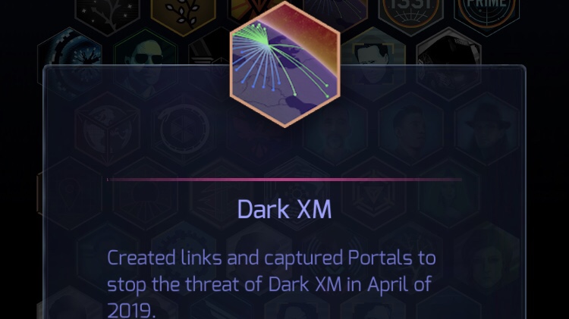569x319 pixels.
Task: Tap the dimmed man in fedora badge
Action: 486,129
